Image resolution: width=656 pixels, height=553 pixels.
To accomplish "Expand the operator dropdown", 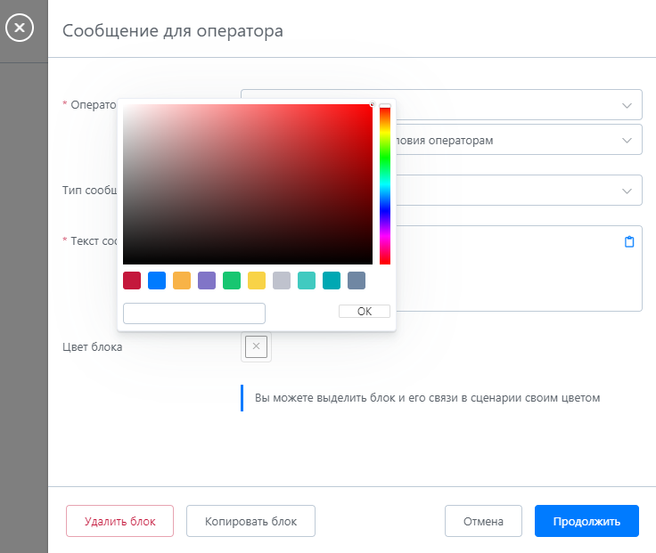I will pyautogui.click(x=626, y=105).
